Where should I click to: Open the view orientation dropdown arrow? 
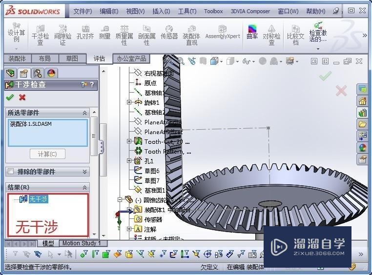click(221, 61)
